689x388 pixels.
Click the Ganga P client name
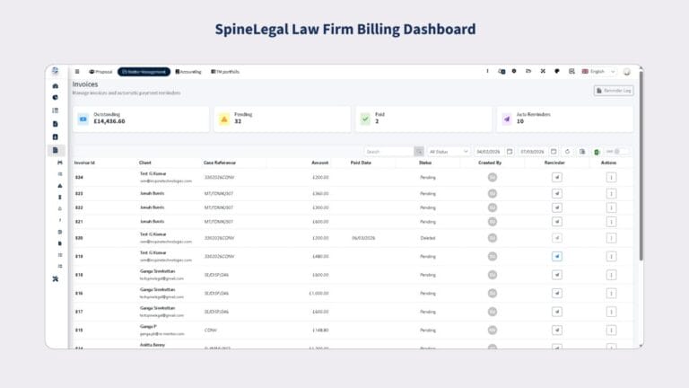[148, 326]
